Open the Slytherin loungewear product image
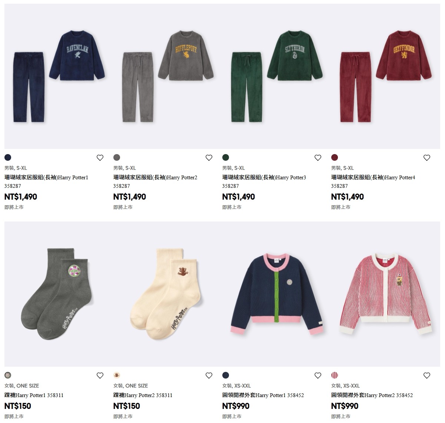This screenshot has width=445, height=423. [277, 76]
